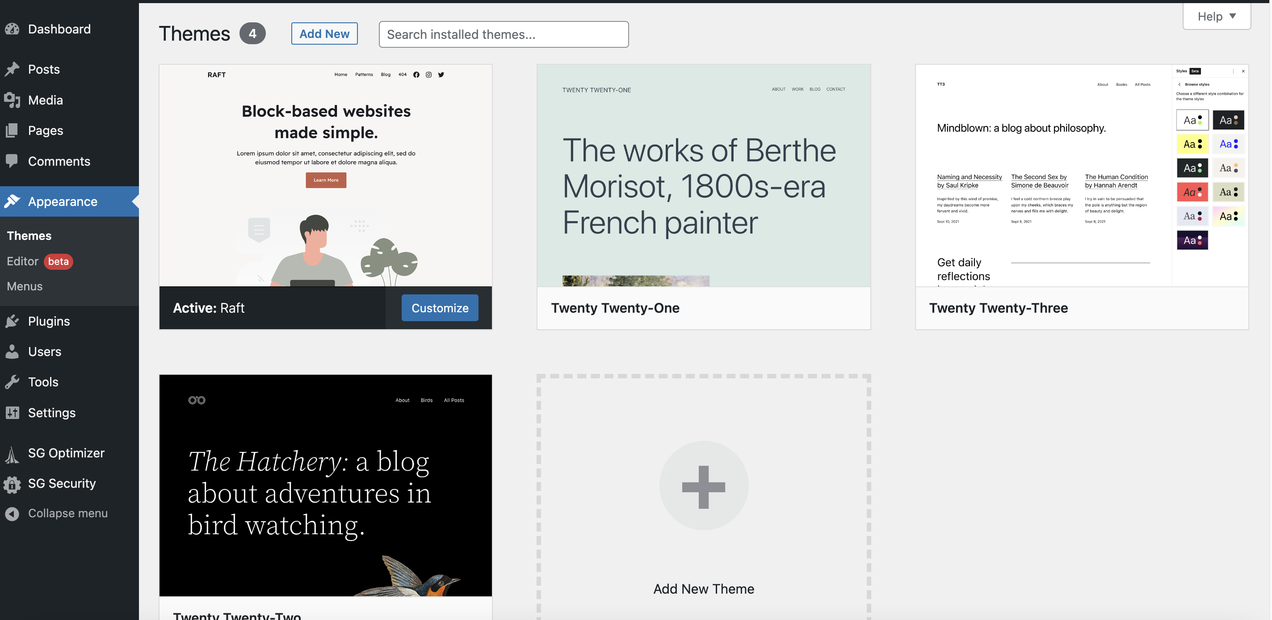The height and width of the screenshot is (620, 1272).
Task: Click the Dashboard gauge icon
Action: click(13, 29)
